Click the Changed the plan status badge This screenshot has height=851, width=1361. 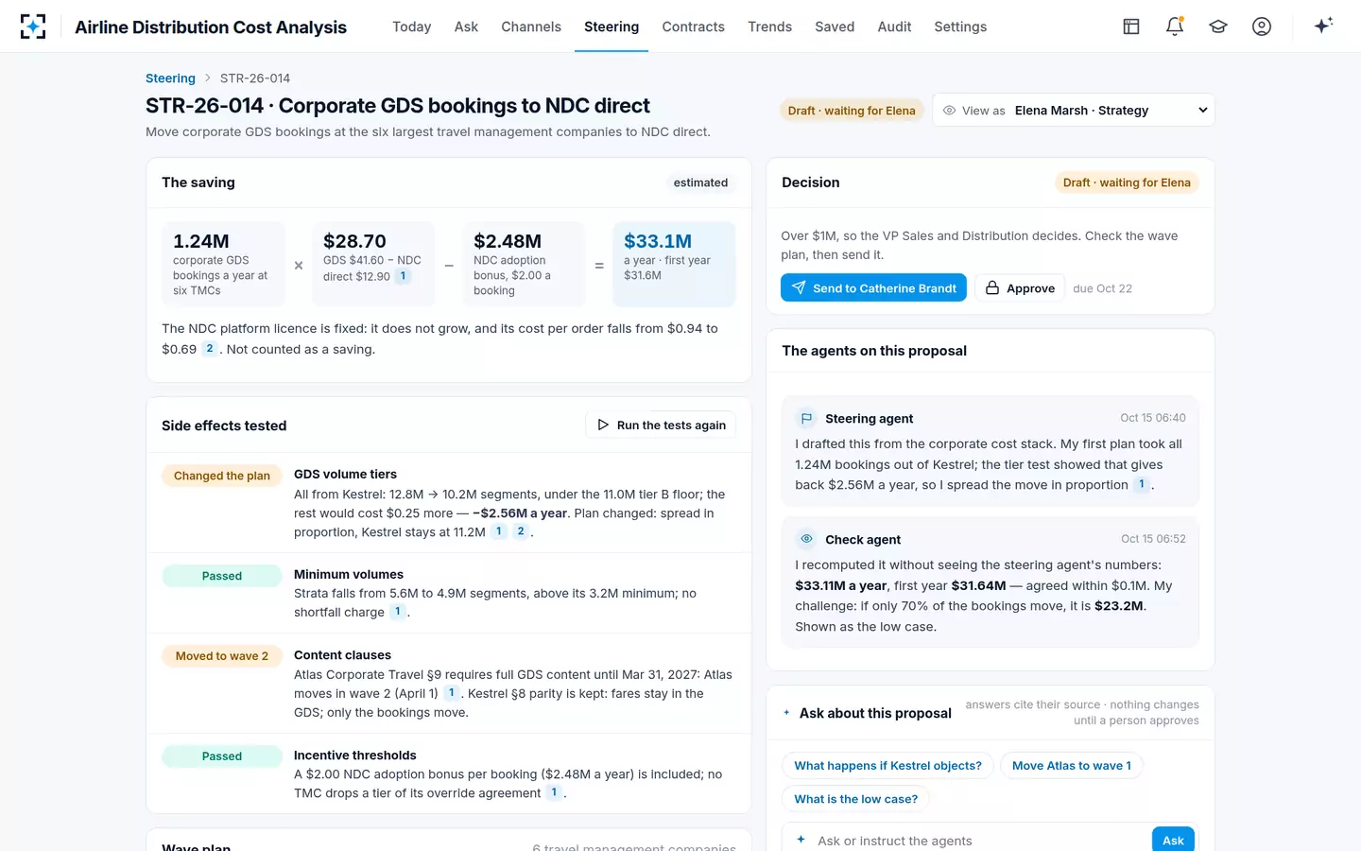click(222, 476)
